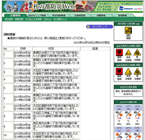Click the 消防情報 text link under the fire engine icon
This screenshot has width=145, height=140.
[128, 37]
